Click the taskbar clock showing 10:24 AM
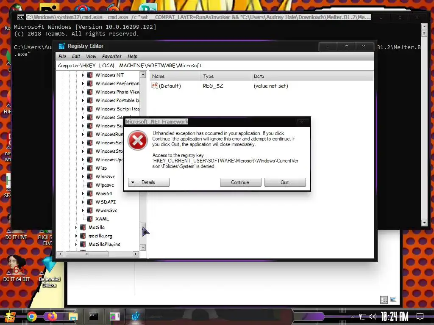The width and height of the screenshot is (434, 325). coord(395,317)
